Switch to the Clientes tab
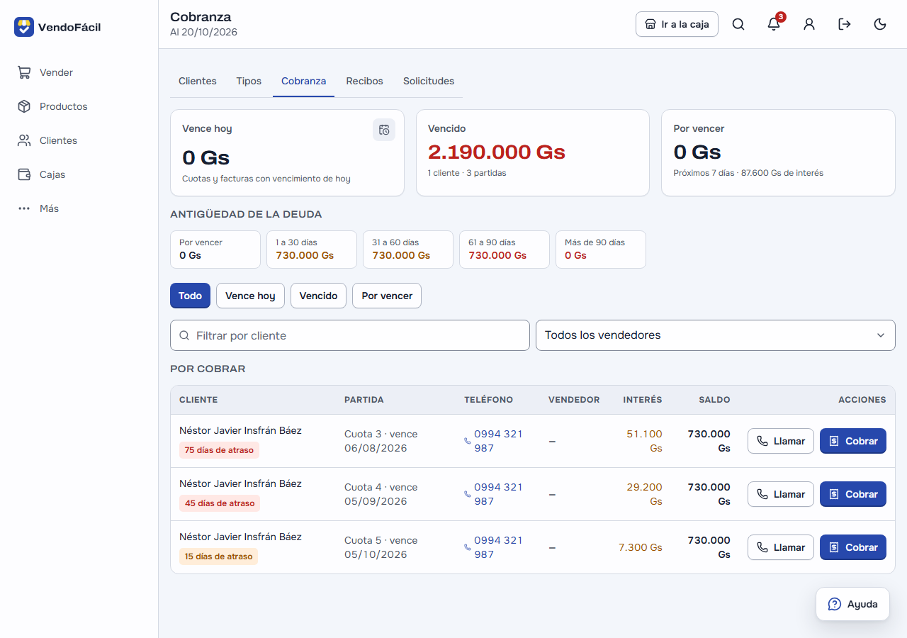 coord(198,81)
